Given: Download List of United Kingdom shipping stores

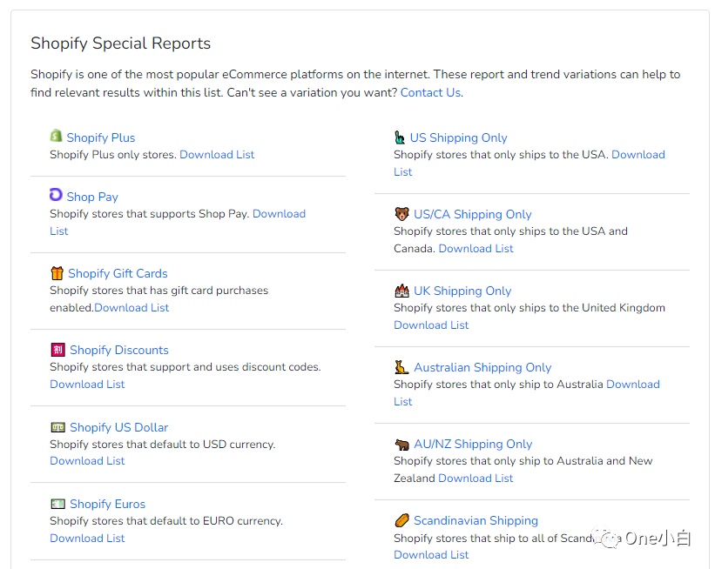Looking at the screenshot, I should click(x=431, y=325).
